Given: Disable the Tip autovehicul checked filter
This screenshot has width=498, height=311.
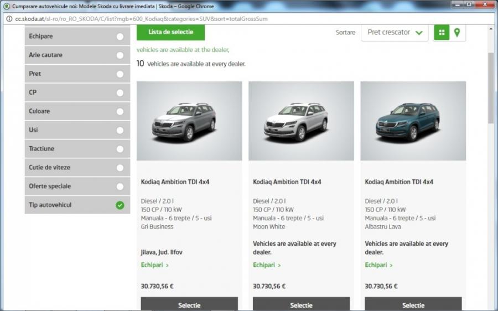Looking at the screenshot, I should point(120,205).
